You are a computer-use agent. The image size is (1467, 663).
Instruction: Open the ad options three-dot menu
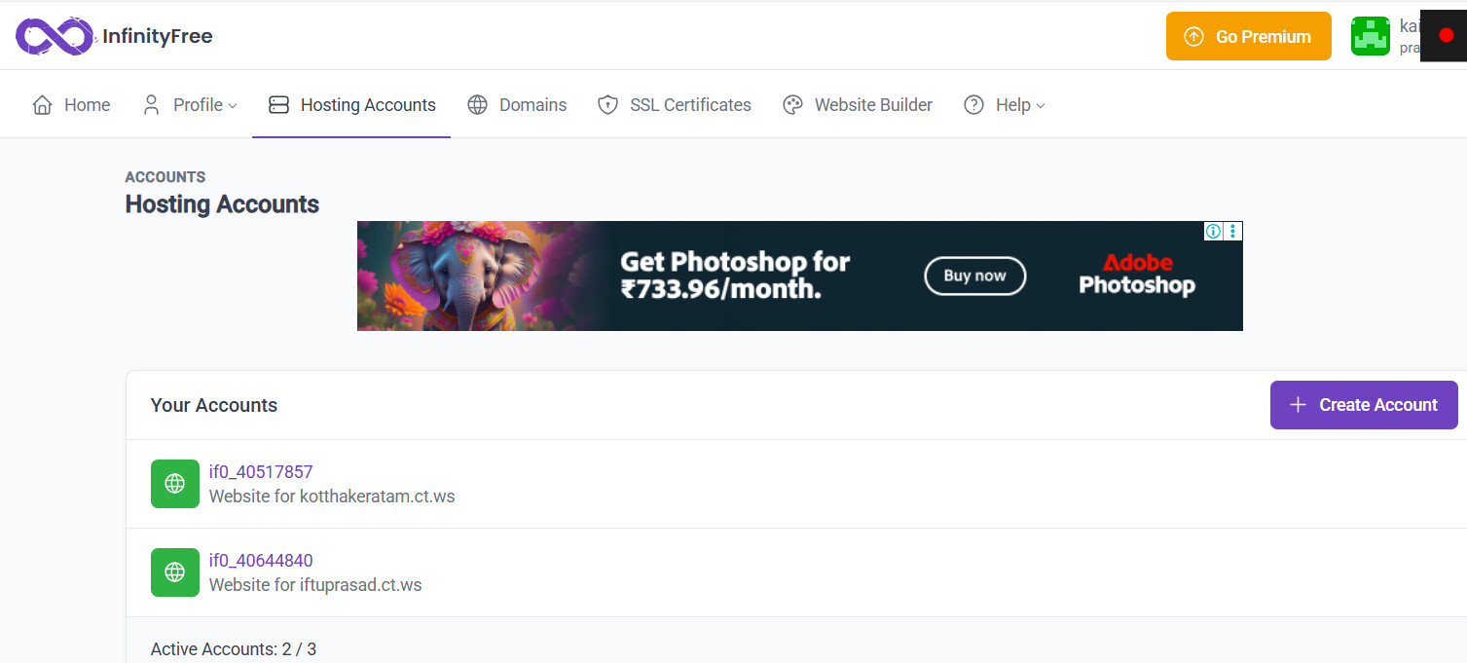(1233, 231)
